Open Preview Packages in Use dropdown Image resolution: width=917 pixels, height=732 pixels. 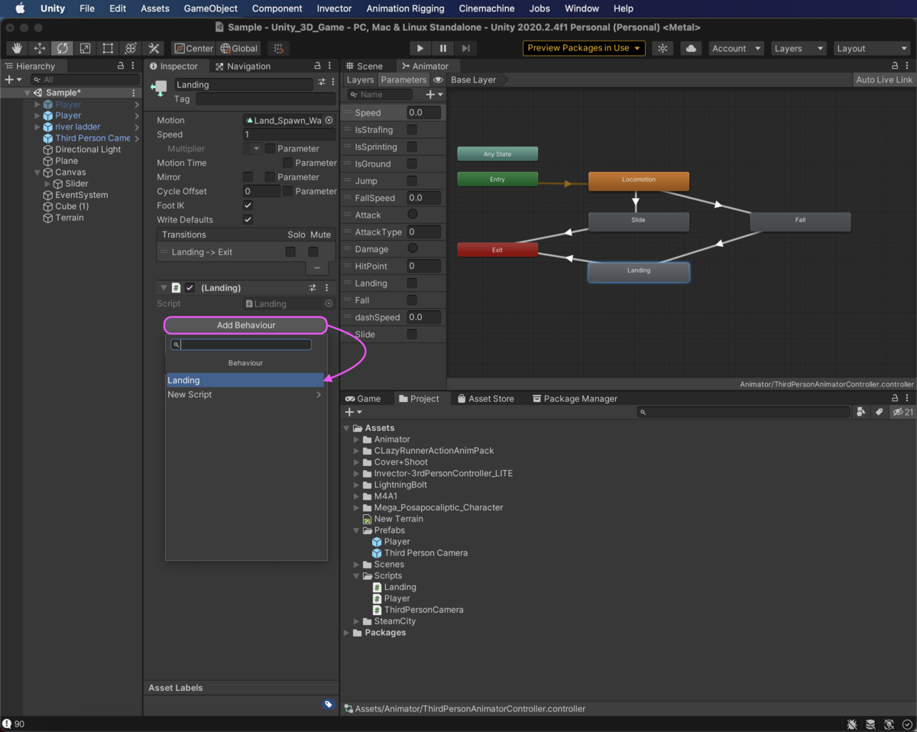[584, 48]
